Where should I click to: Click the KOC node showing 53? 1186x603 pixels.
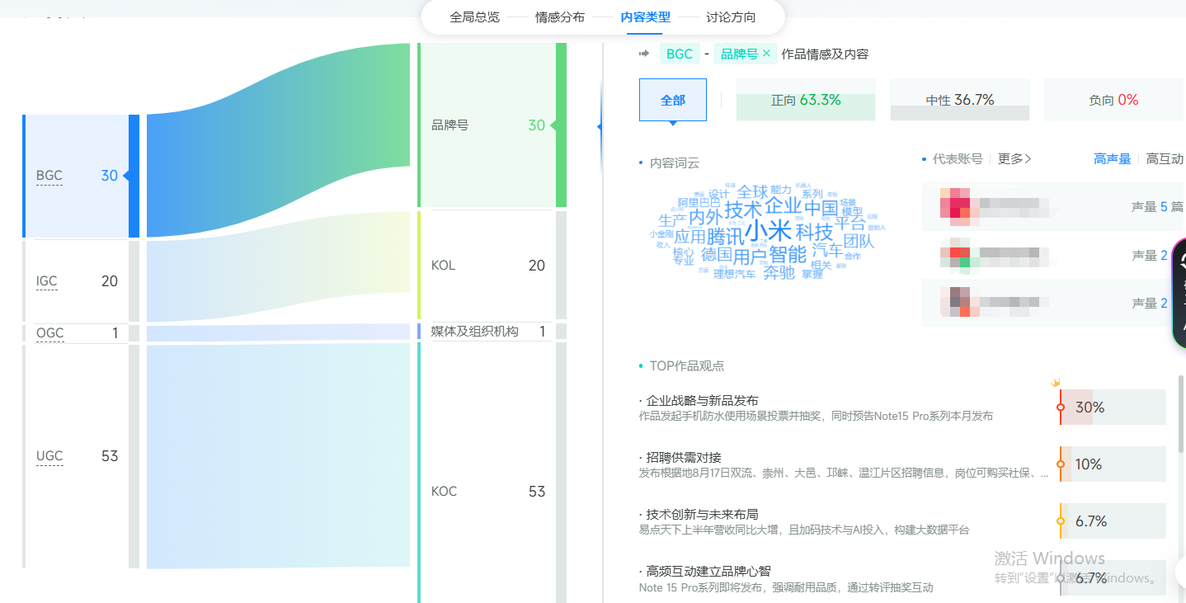(x=492, y=473)
